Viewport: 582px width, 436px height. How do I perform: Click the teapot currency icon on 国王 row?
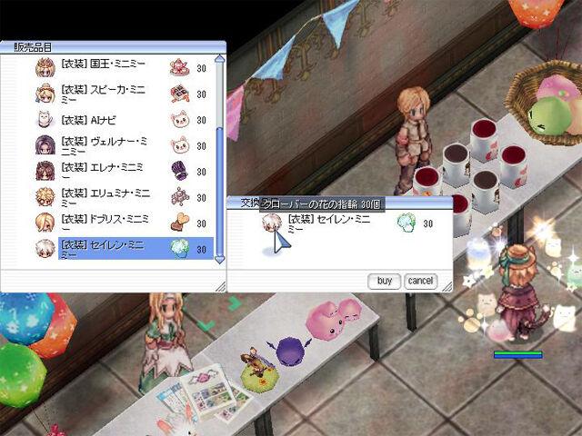pyautogui.click(x=180, y=68)
